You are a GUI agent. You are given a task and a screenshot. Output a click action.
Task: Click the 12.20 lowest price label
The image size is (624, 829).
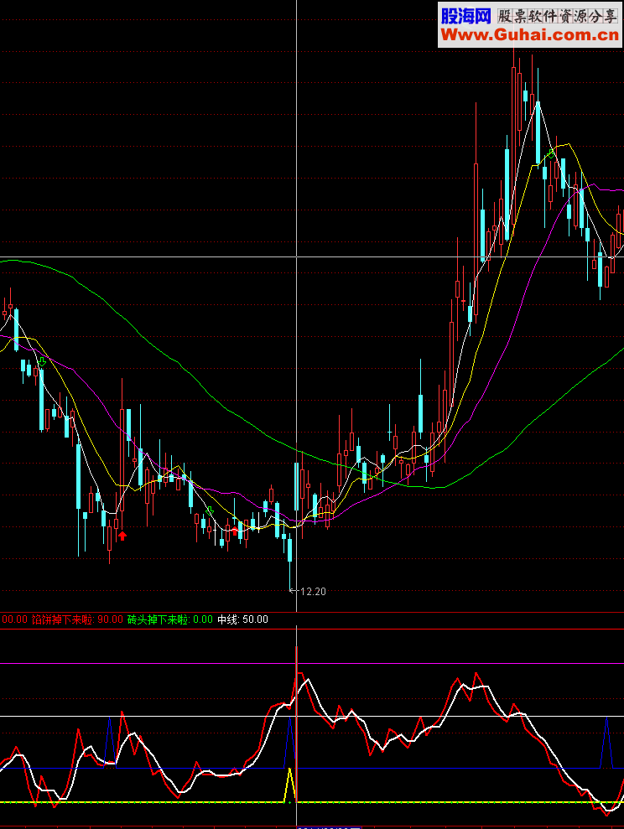point(313,591)
